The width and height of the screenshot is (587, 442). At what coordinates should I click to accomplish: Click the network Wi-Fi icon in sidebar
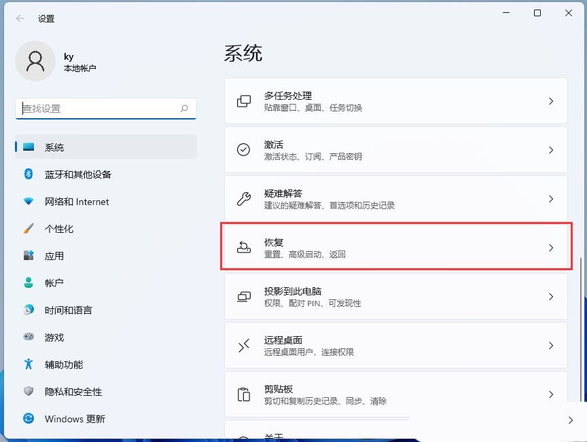click(29, 202)
